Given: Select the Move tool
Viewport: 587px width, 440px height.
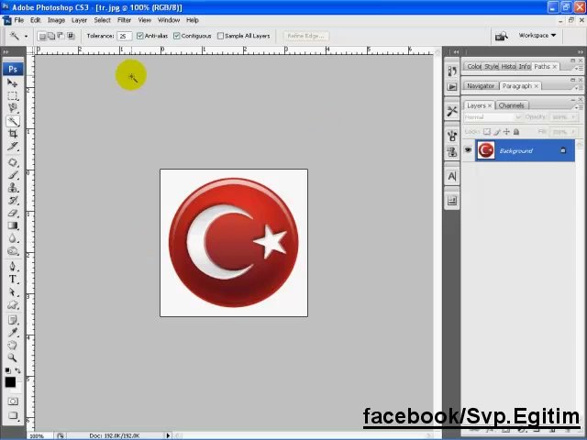Looking at the screenshot, I should pyautogui.click(x=12, y=83).
